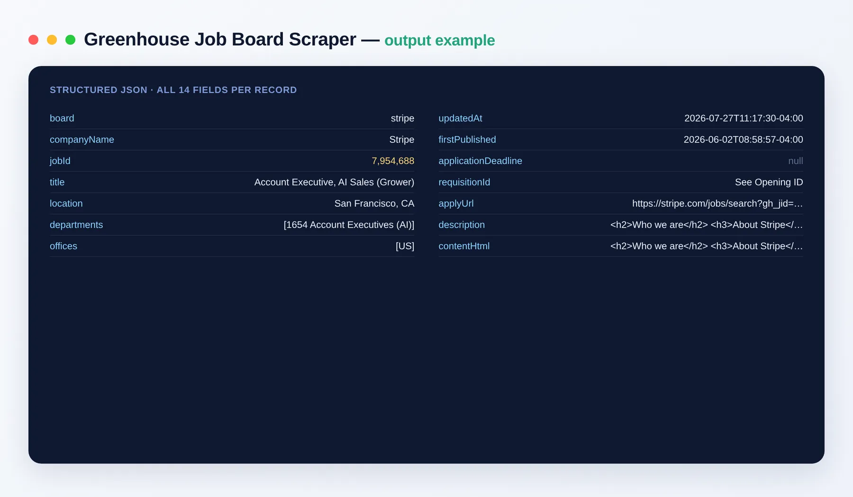Open the stripe.com/jobs/search apply URL
Viewport: 853px width, 497px height.
tap(717, 204)
